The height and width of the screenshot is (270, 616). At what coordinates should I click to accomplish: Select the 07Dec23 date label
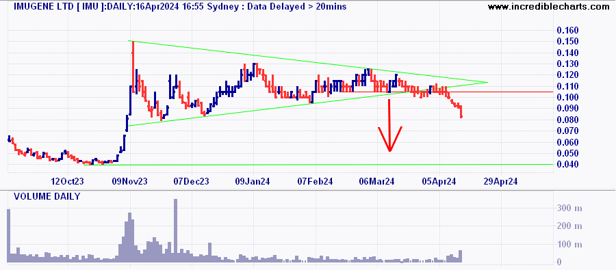pos(192,182)
